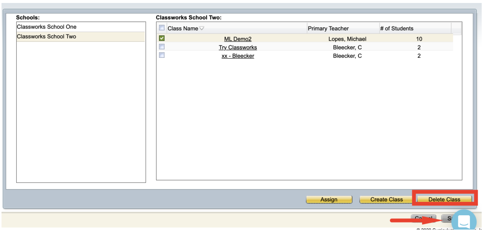Screen dimensions: 485x232
Task: Select Classworks School Two in Schools list
Action: (x=81, y=37)
